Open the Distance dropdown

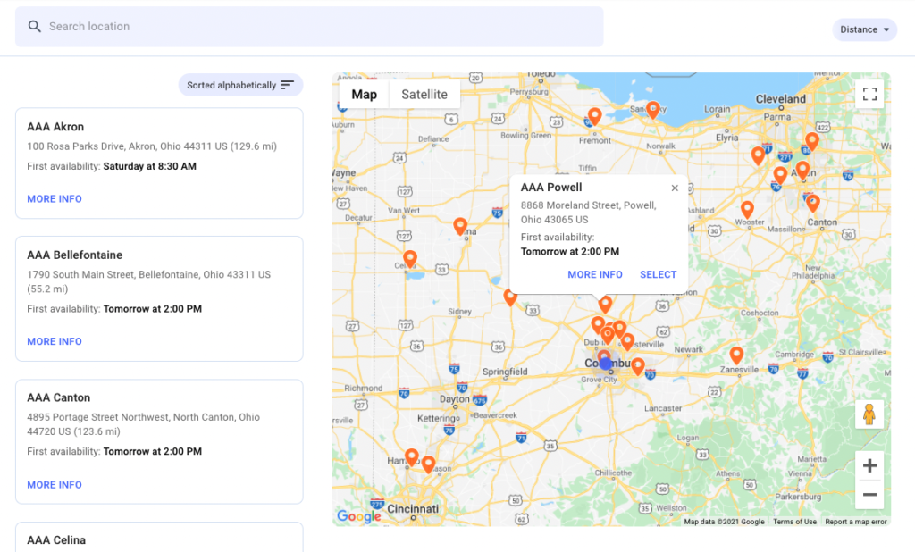click(x=864, y=29)
